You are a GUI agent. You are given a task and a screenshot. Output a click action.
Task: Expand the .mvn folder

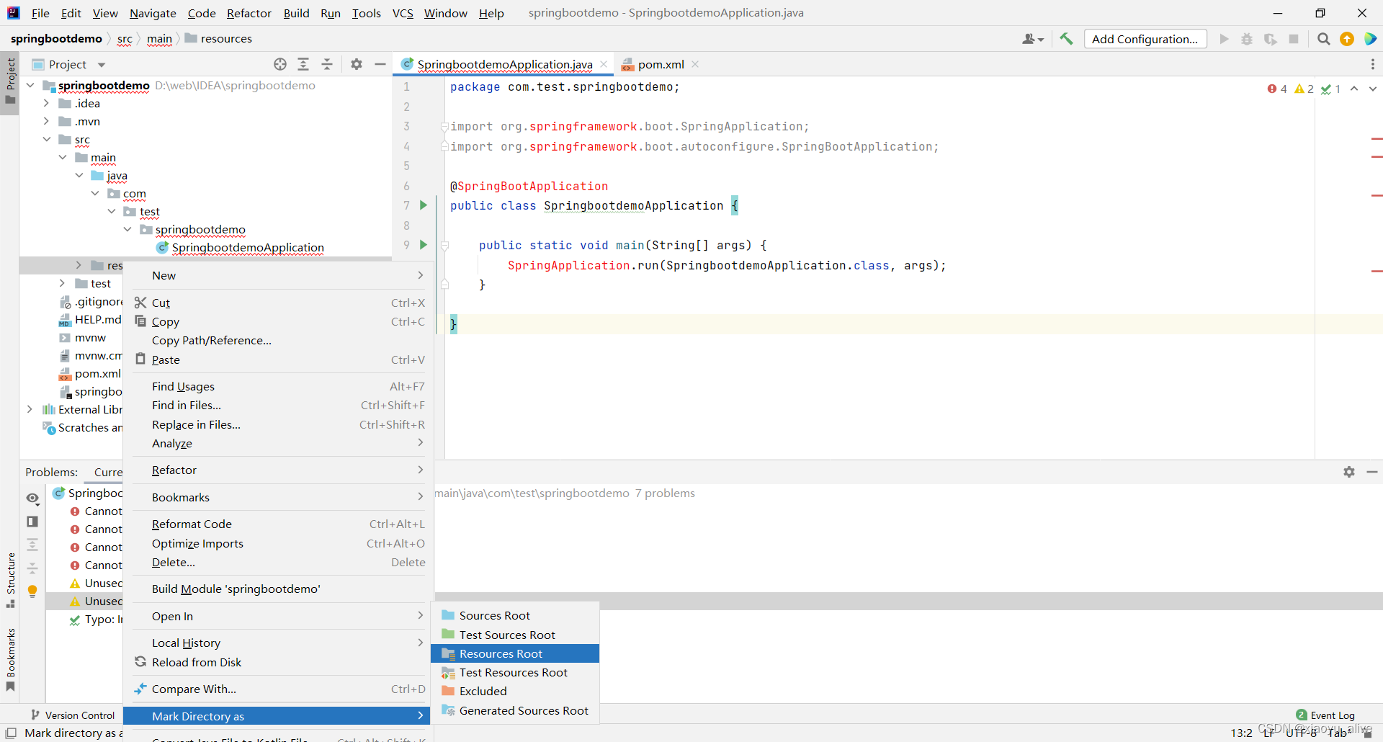(x=46, y=122)
